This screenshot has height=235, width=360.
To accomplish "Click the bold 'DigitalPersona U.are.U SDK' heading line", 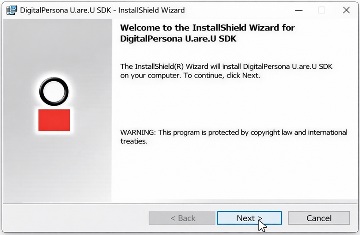I will click(x=178, y=39).
